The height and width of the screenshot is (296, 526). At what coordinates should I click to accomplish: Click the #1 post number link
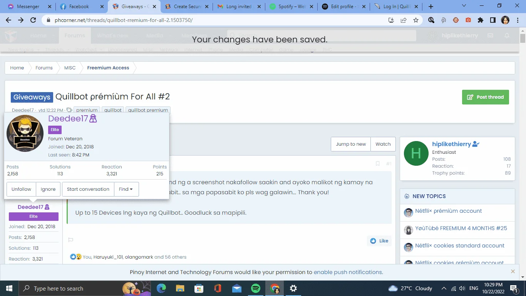(389, 164)
